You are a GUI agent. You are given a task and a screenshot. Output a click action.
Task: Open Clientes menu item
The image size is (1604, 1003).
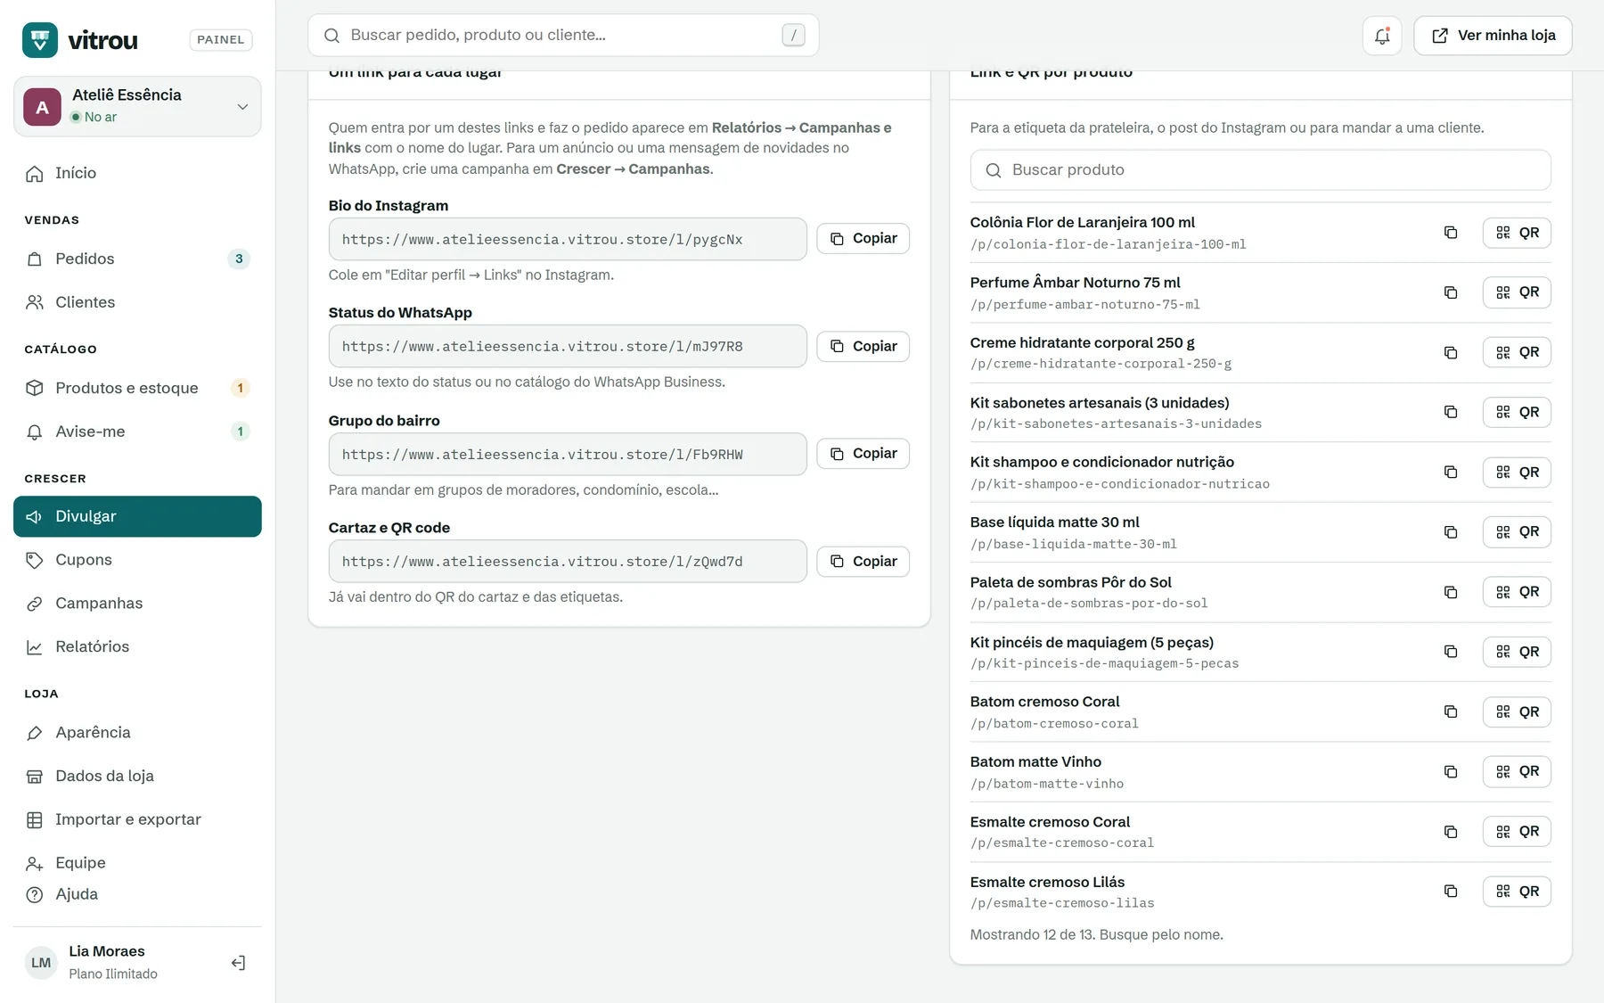pyautogui.click(x=137, y=302)
